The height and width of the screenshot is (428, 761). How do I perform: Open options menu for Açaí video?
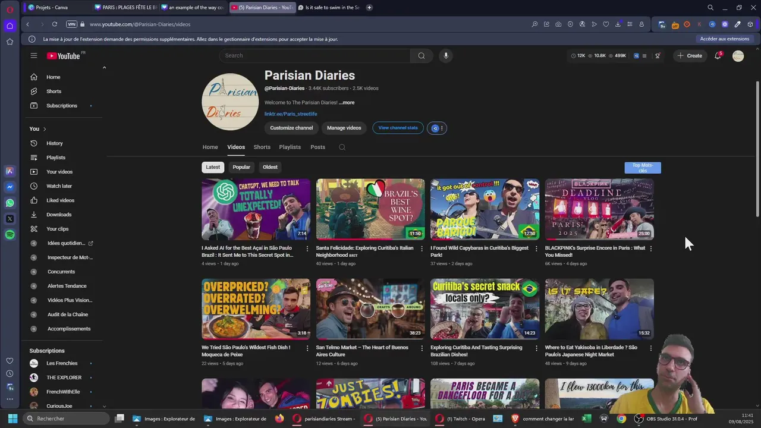click(307, 248)
